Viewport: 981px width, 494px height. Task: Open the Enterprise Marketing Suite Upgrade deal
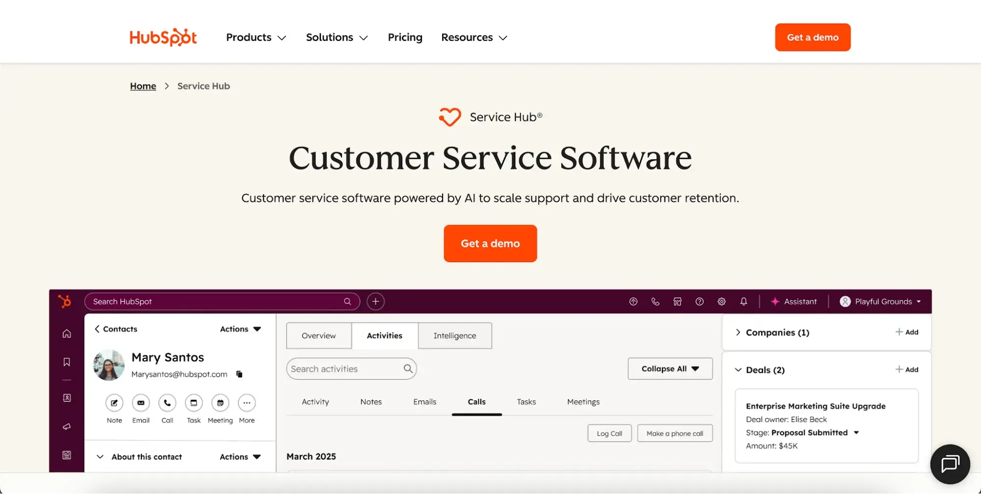pos(816,406)
